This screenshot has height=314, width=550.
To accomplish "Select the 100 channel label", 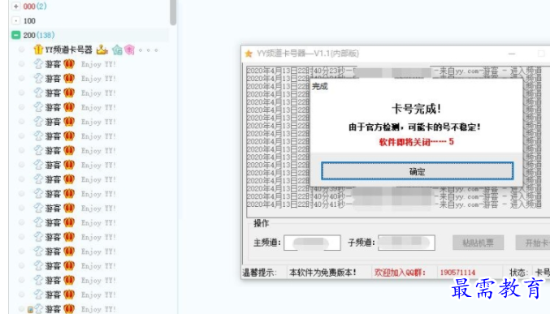I will tap(29, 20).
